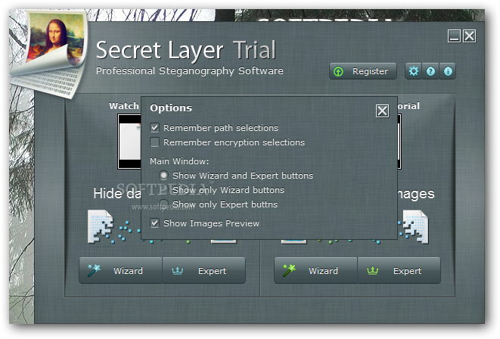Select Show Wizard and Expert buttons

(x=163, y=176)
